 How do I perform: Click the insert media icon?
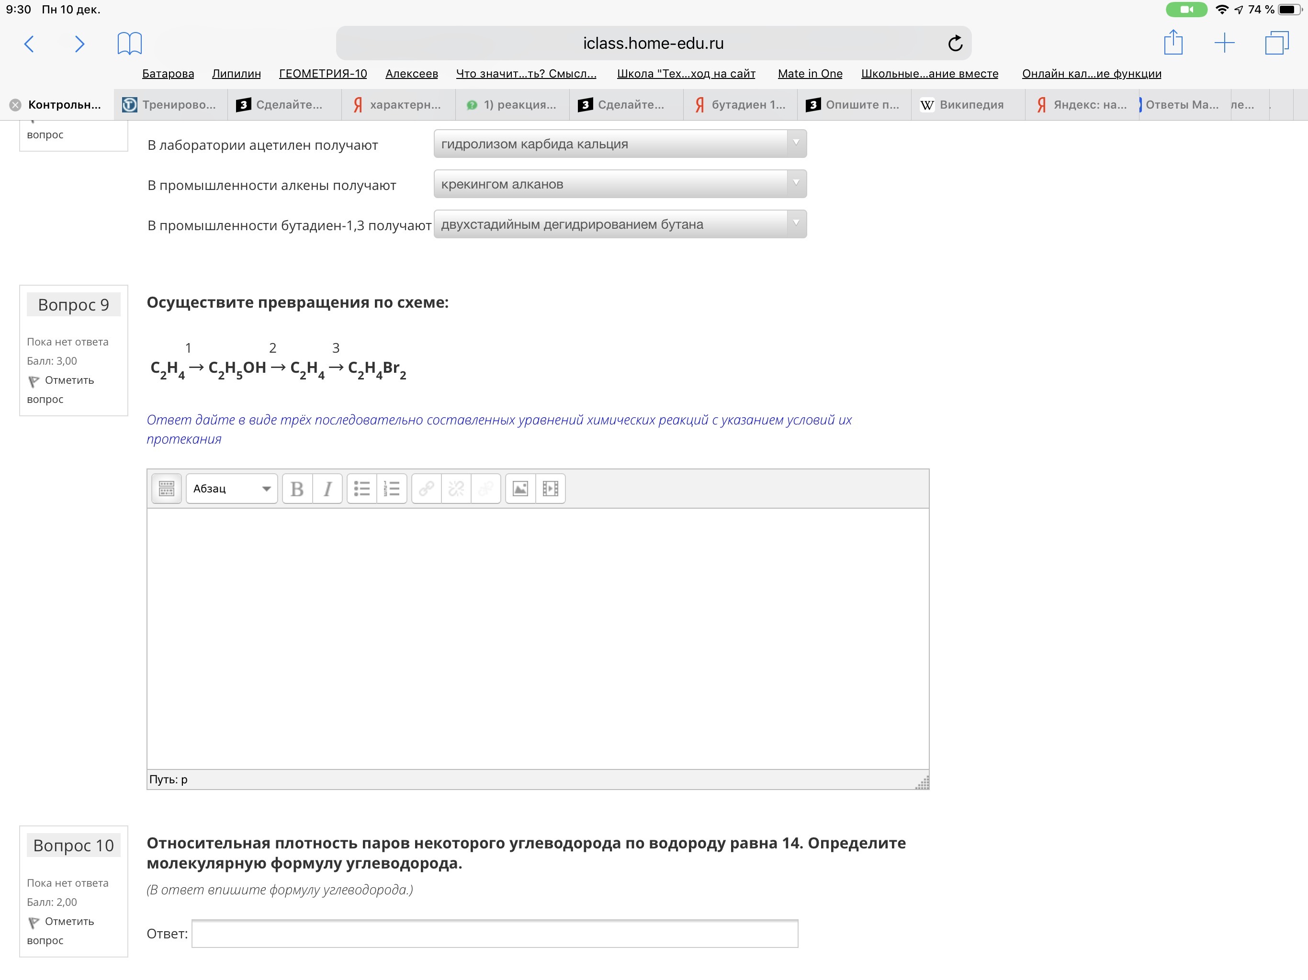click(x=550, y=489)
